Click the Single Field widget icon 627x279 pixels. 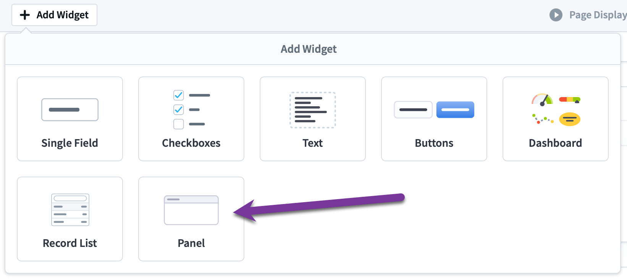pyautogui.click(x=70, y=110)
